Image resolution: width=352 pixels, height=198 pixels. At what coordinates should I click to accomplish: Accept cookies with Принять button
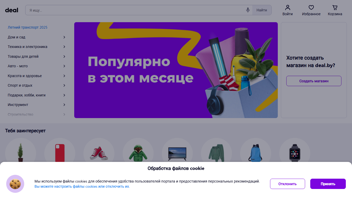[328, 184]
